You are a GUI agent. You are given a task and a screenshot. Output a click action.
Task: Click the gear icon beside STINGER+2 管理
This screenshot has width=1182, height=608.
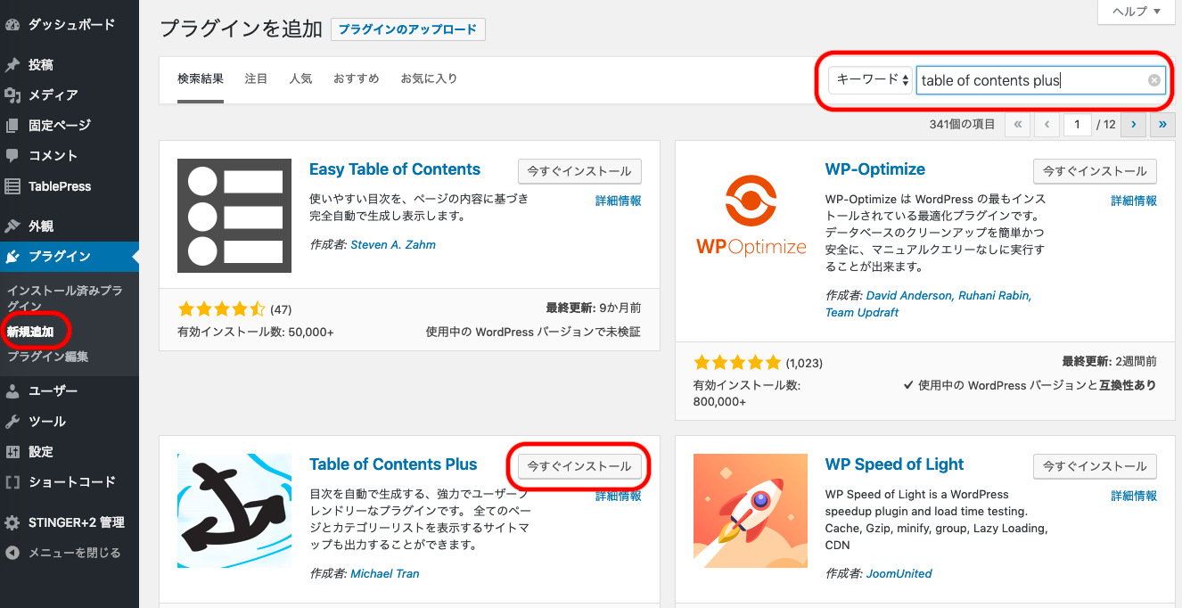coord(12,522)
